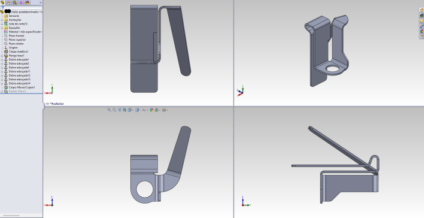Image resolution: width=424 pixels, height=218 pixels.
Task: Select Plano superior plane
Action: [x=17, y=40]
